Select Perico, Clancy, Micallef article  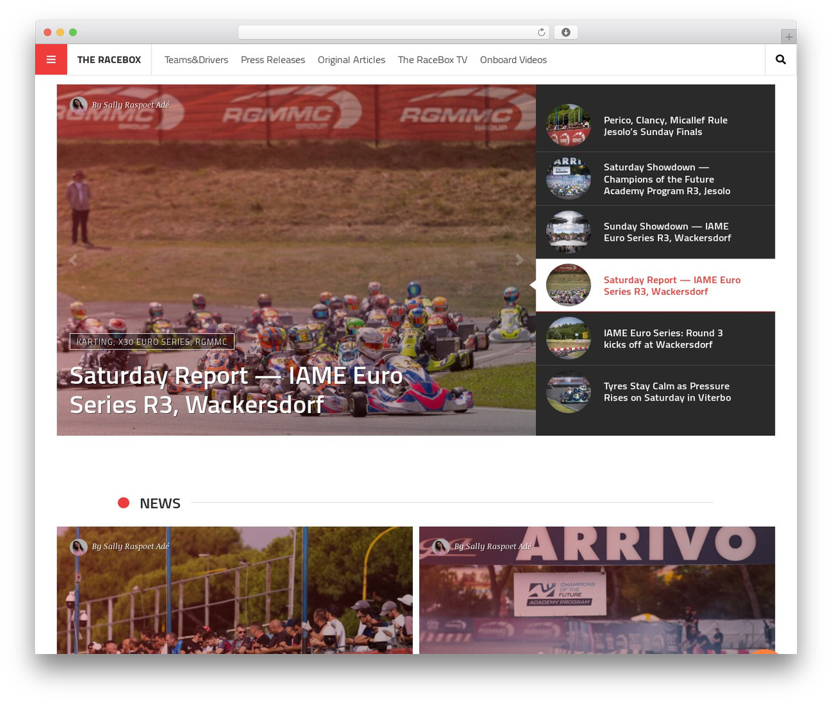(666, 126)
